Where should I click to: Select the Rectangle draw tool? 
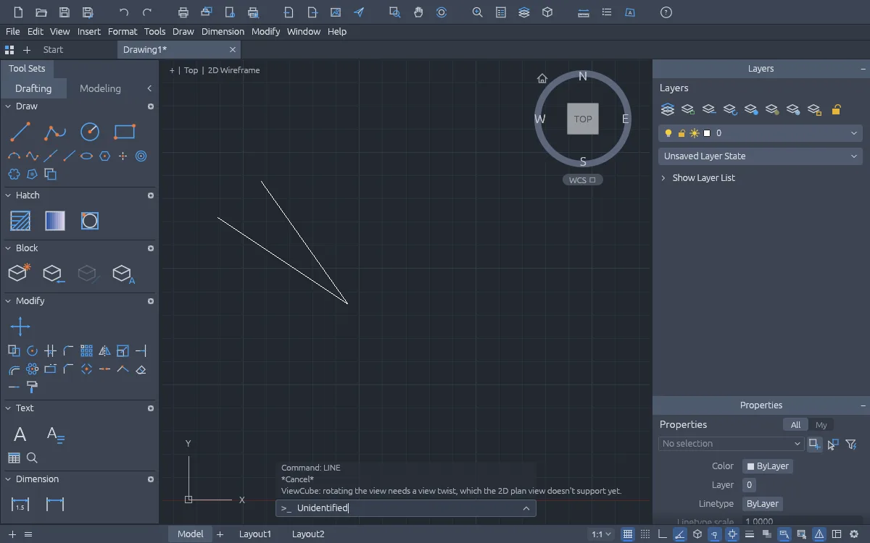[x=125, y=132]
